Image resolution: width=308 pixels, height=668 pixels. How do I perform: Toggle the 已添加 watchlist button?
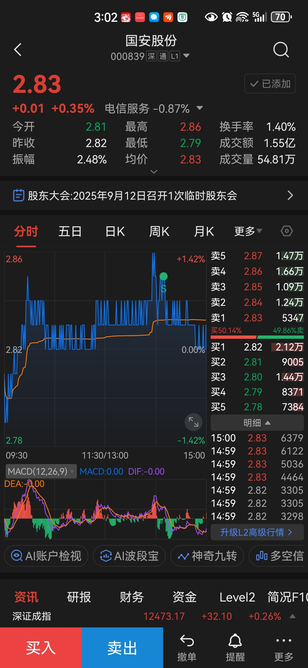click(x=270, y=84)
